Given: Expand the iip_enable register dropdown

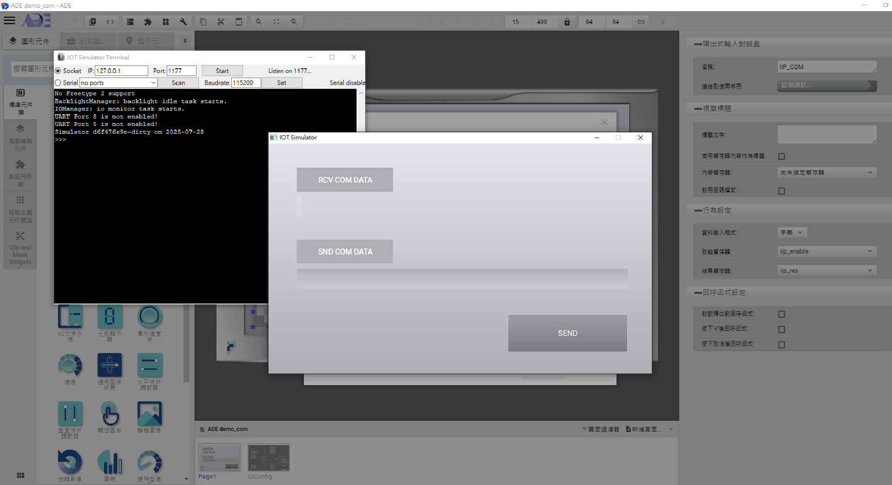Looking at the screenshot, I should click(826, 251).
